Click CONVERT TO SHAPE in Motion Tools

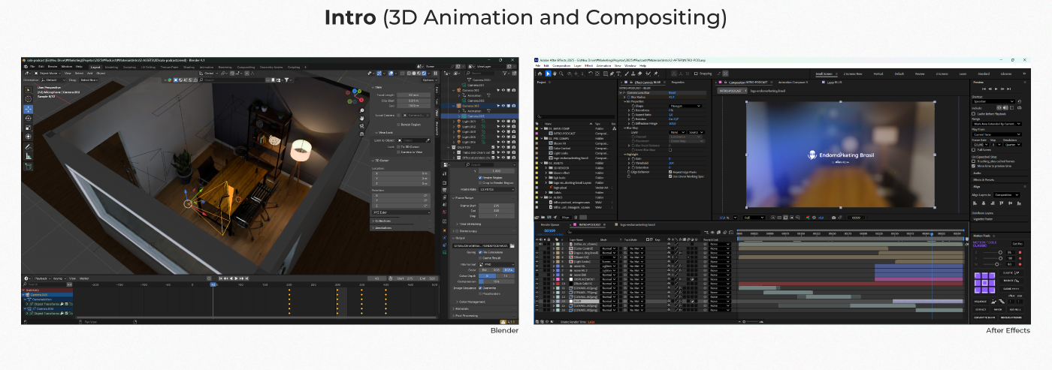point(984,317)
